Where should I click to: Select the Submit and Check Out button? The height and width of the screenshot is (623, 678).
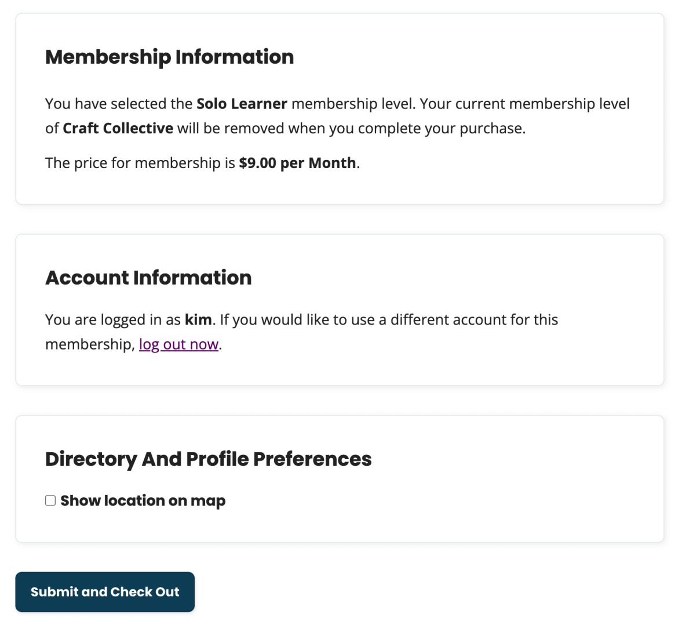[105, 592]
